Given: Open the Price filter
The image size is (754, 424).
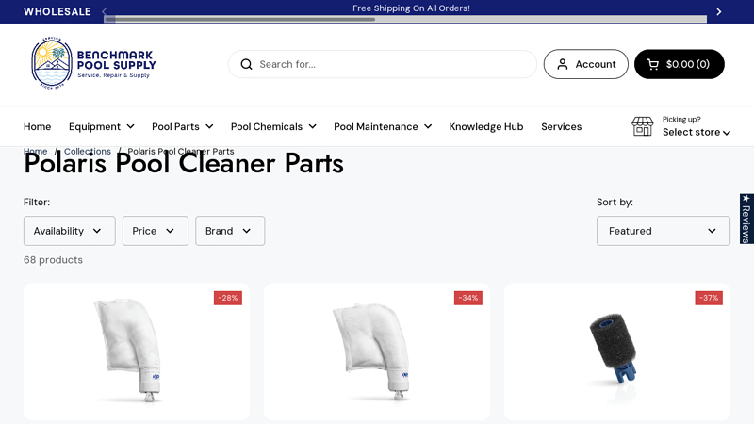Looking at the screenshot, I should tap(156, 231).
